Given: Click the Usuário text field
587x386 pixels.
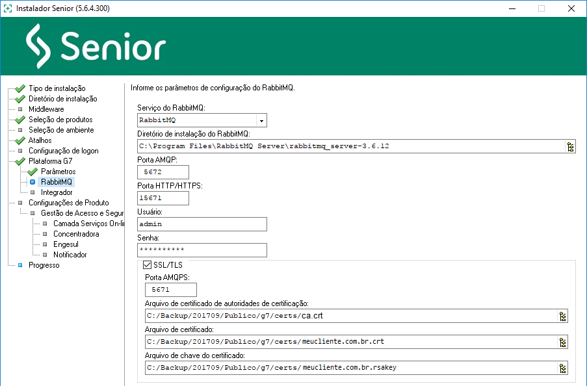Looking at the screenshot, I should point(202,224).
